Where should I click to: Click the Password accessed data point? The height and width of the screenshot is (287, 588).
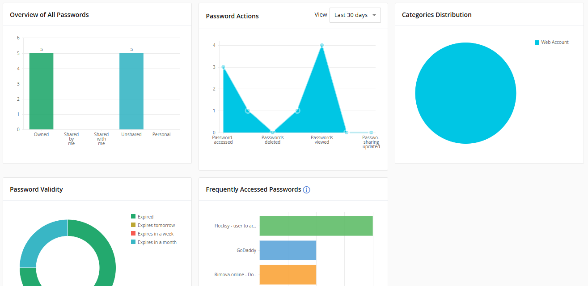(x=223, y=67)
